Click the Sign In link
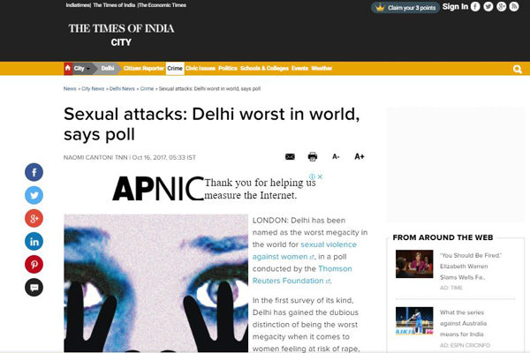The width and height of the screenshot is (530, 353). pos(455,7)
